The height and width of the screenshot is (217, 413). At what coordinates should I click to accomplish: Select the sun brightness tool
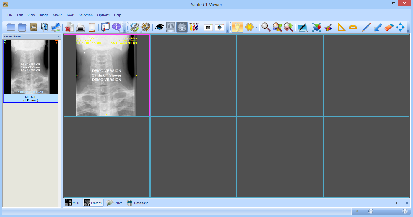(x=249, y=27)
